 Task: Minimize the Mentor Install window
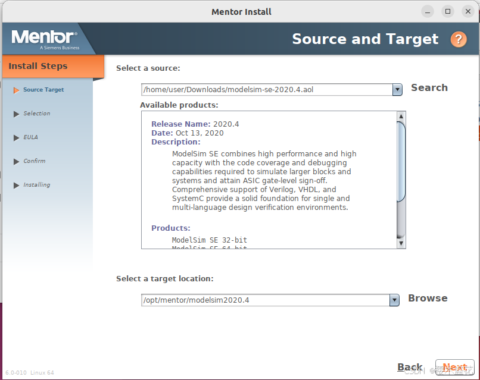coord(428,12)
